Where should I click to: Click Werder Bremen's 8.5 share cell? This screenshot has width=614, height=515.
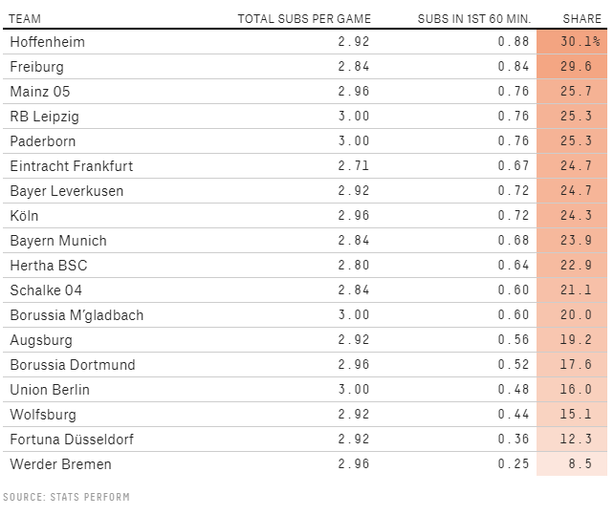(x=572, y=463)
